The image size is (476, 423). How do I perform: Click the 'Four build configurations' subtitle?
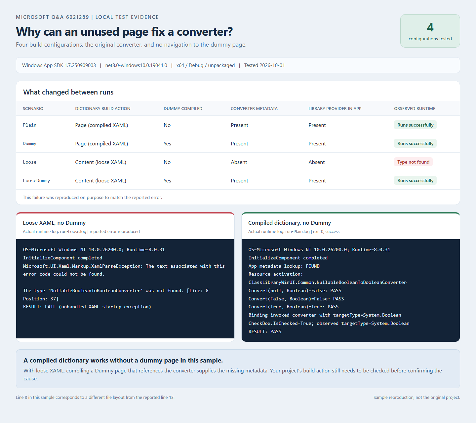coord(131,45)
